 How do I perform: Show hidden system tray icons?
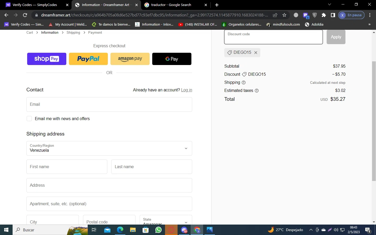pyautogui.click(x=311, y=230)
